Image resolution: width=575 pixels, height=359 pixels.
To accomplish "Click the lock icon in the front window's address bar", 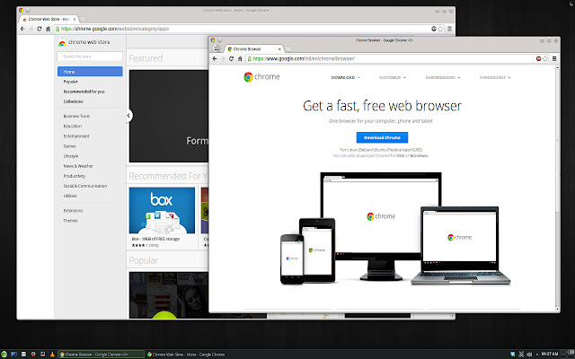I will point(250,58).
